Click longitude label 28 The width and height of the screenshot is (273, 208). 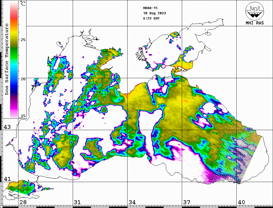pyautogui.click(x=23, y=202)
